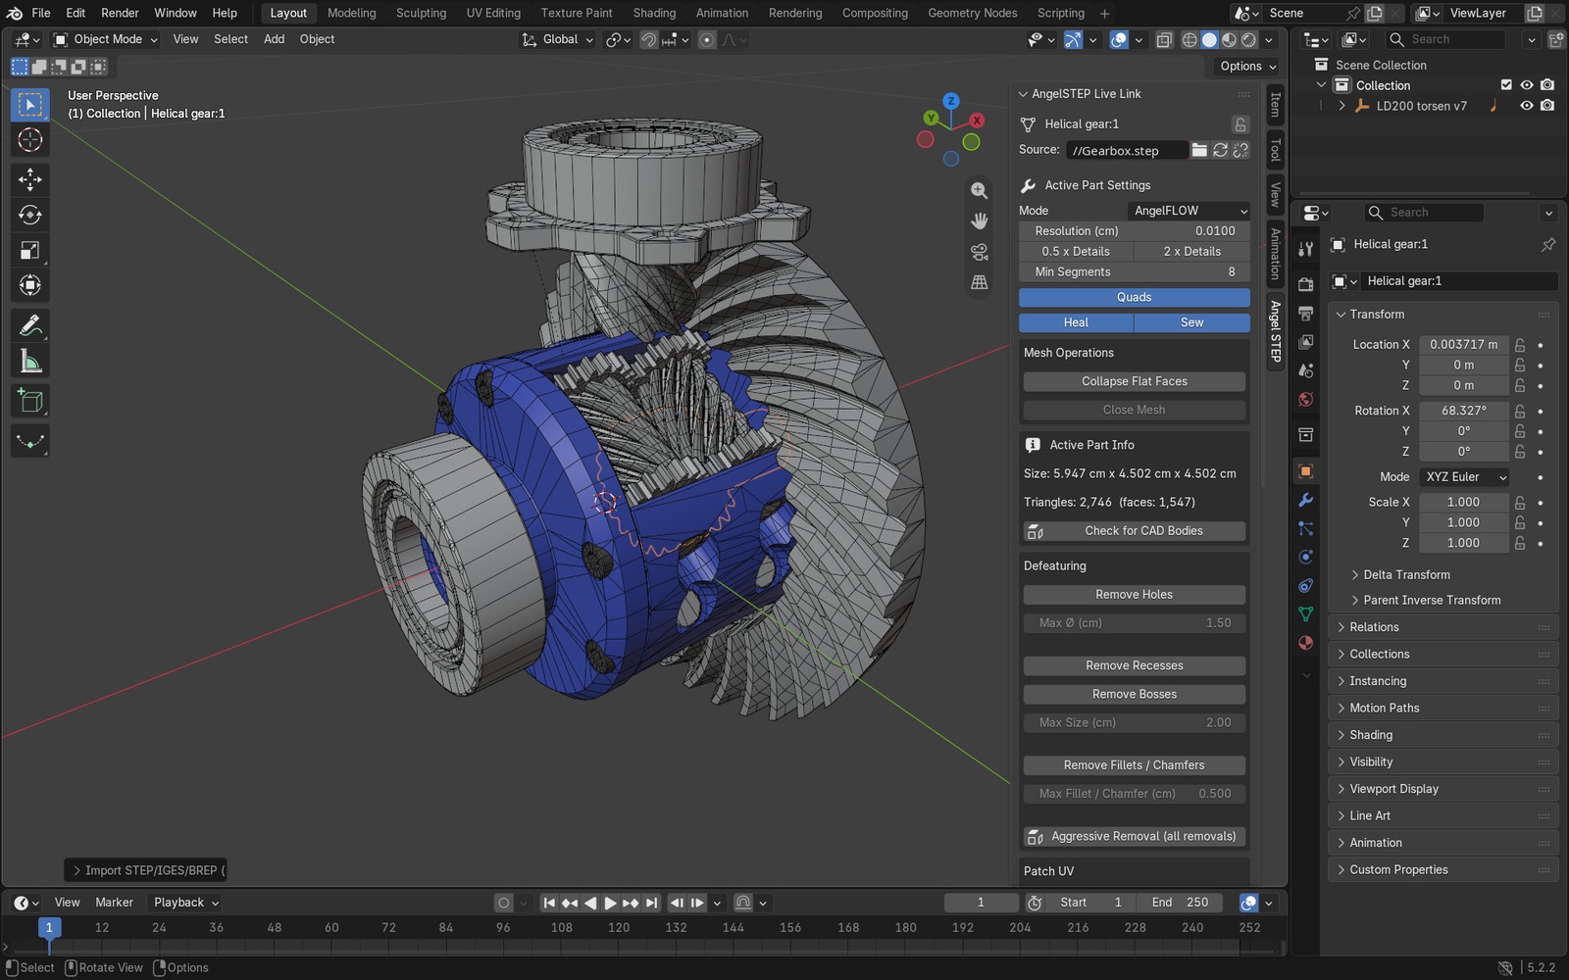Adjust the Min Segments slider field
Image resolution: width=1569 pixels, height=980 pixels.
pos(1135,272)
